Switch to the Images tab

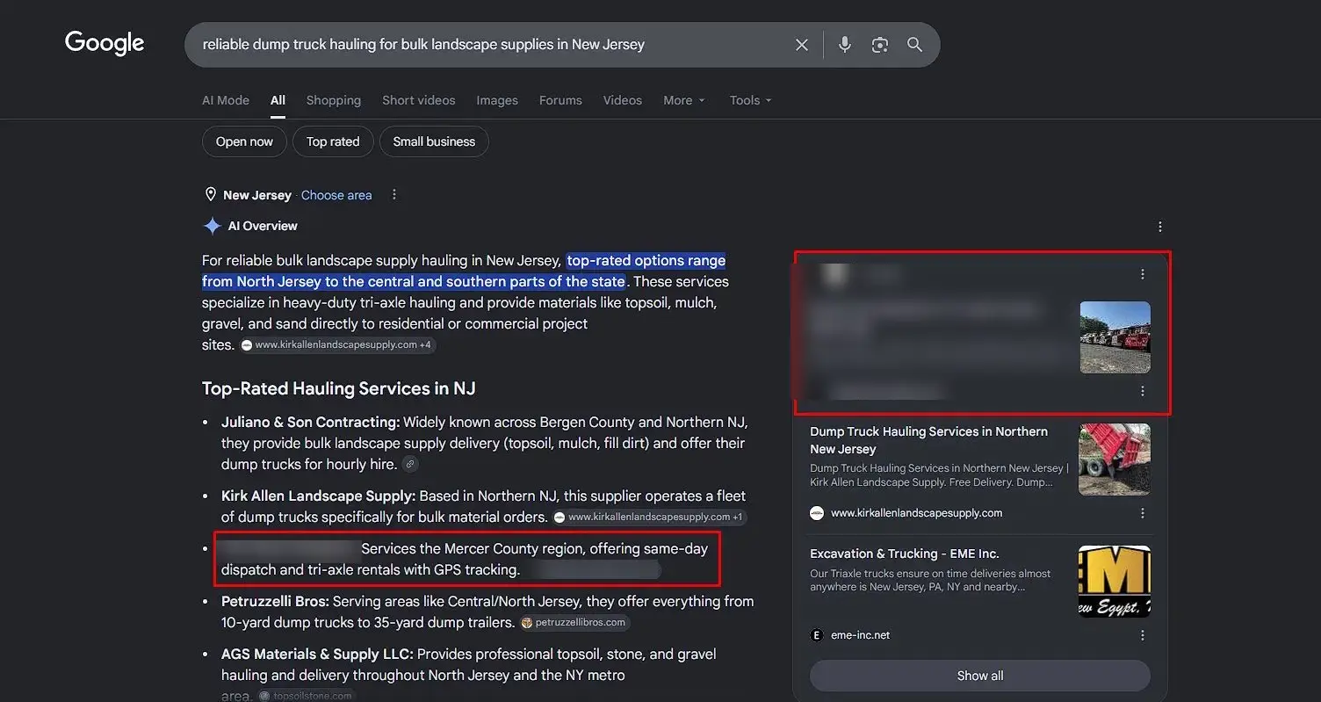497,100
